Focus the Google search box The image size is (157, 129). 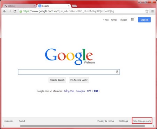(x=69, y=72)
